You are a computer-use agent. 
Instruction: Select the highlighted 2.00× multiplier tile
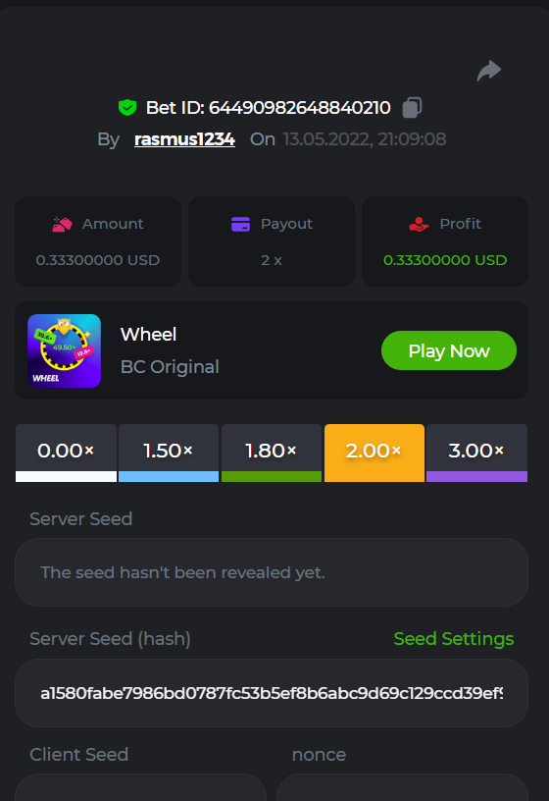374,454
